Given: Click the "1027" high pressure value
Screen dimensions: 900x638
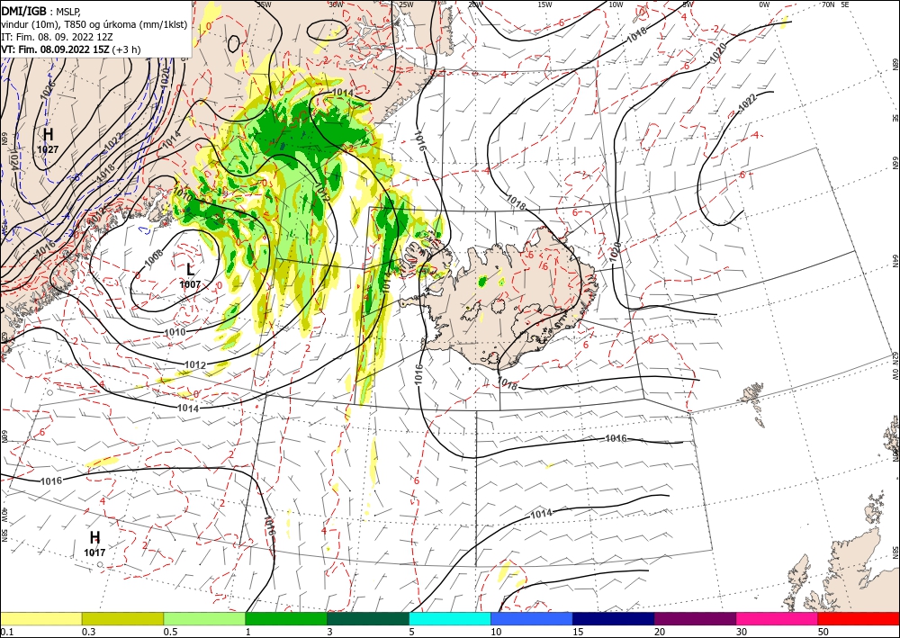Looking at the screenshot, I should [x=49, y=149].
